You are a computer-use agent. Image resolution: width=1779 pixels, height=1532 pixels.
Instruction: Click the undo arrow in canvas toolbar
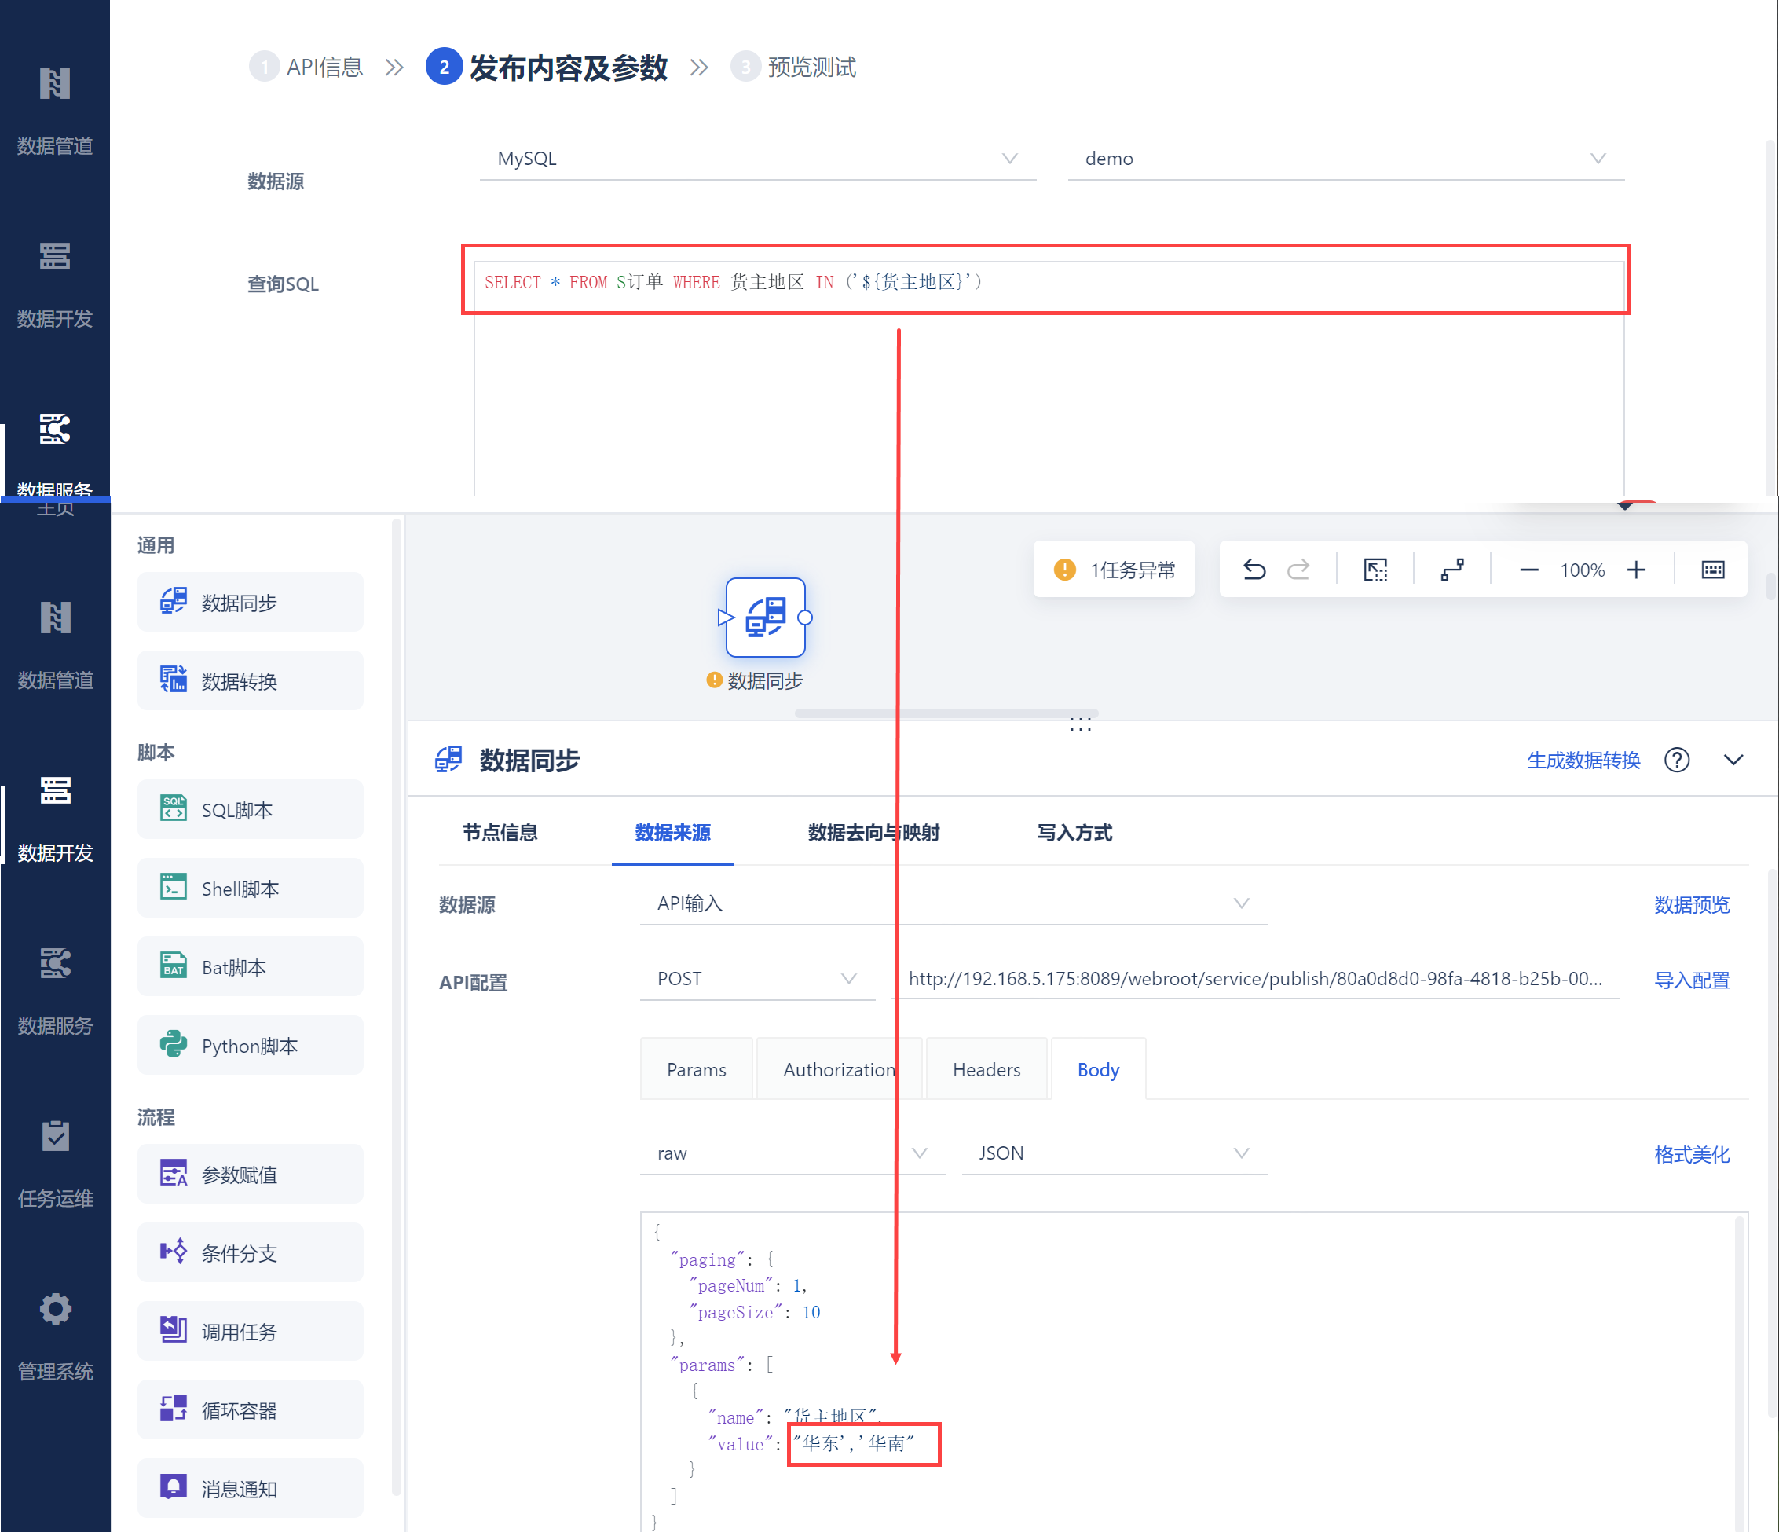(x=1254, y=570)
